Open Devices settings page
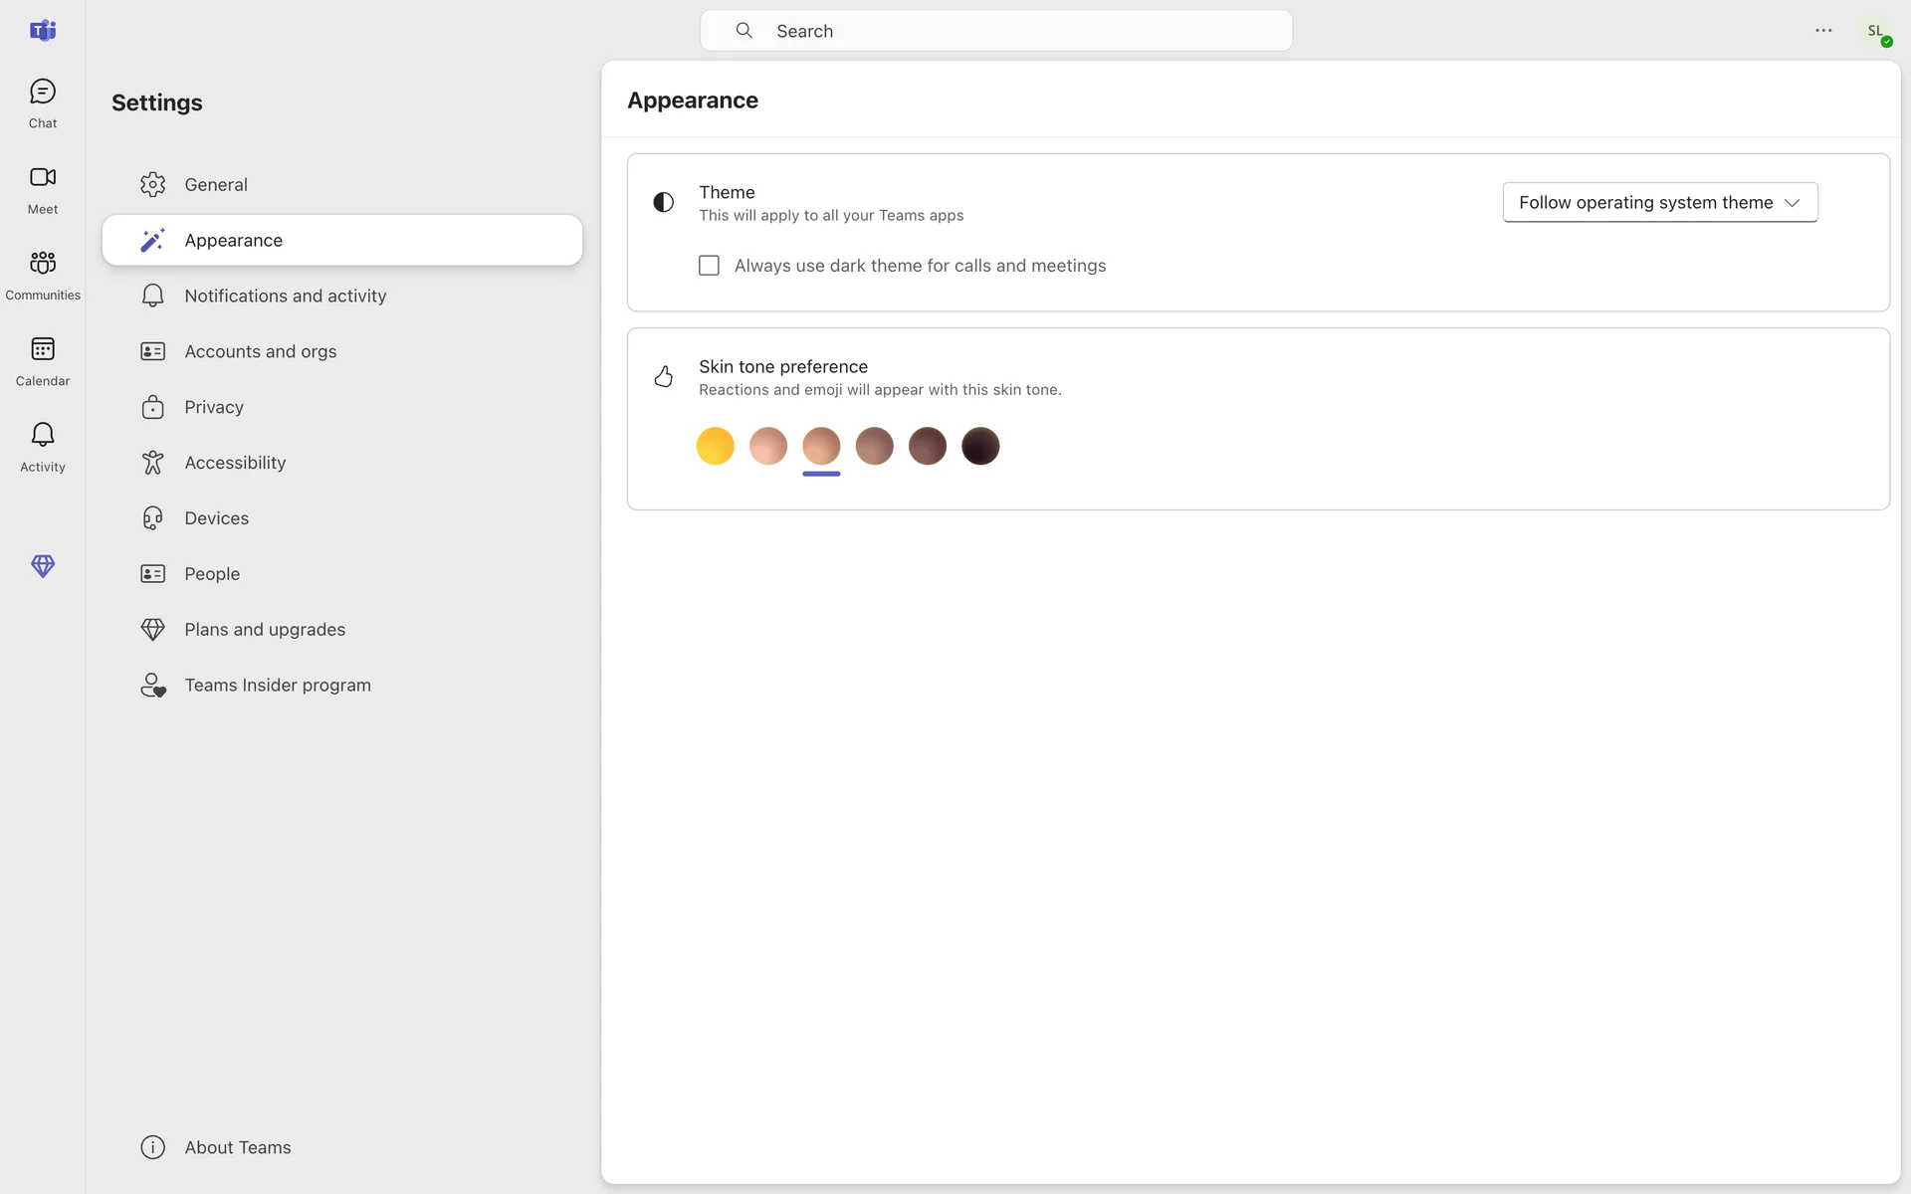The height and width of the screenshot is (1194, 1911). click(x=216, y=518)
